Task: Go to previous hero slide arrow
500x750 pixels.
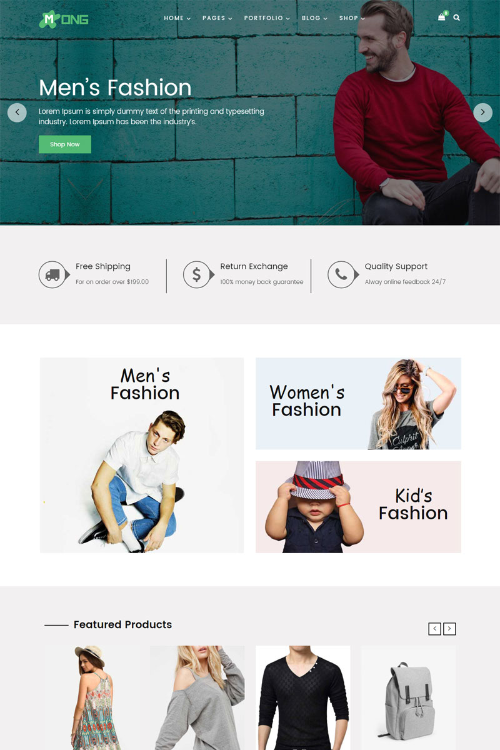Action: [x=17, y=112]
